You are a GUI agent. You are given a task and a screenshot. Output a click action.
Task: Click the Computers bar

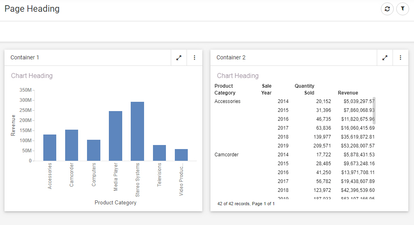pyautogui.click(x=93, y=150)
